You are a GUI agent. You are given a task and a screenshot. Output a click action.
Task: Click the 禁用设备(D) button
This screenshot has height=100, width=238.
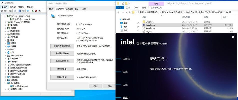[x=62, y=69]
